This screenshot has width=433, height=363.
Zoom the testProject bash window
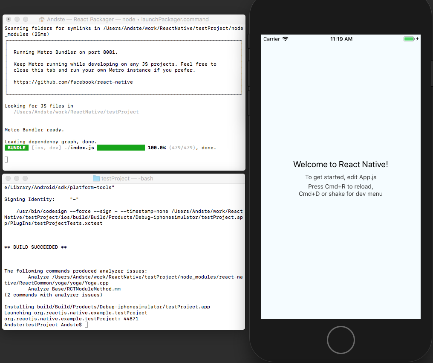[x=25, y=178]
